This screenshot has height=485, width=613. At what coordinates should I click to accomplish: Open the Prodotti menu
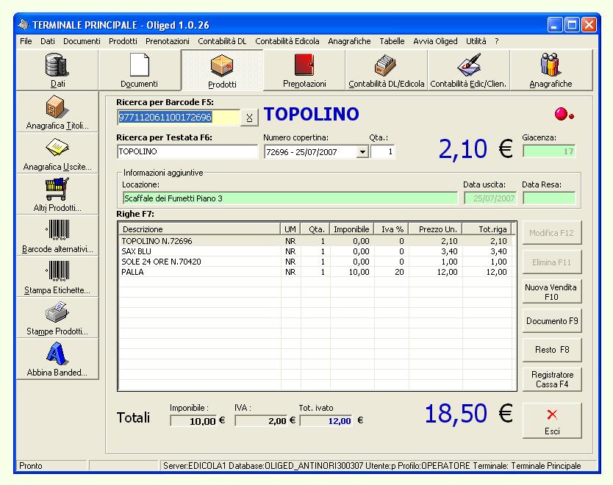click(123, 41)
